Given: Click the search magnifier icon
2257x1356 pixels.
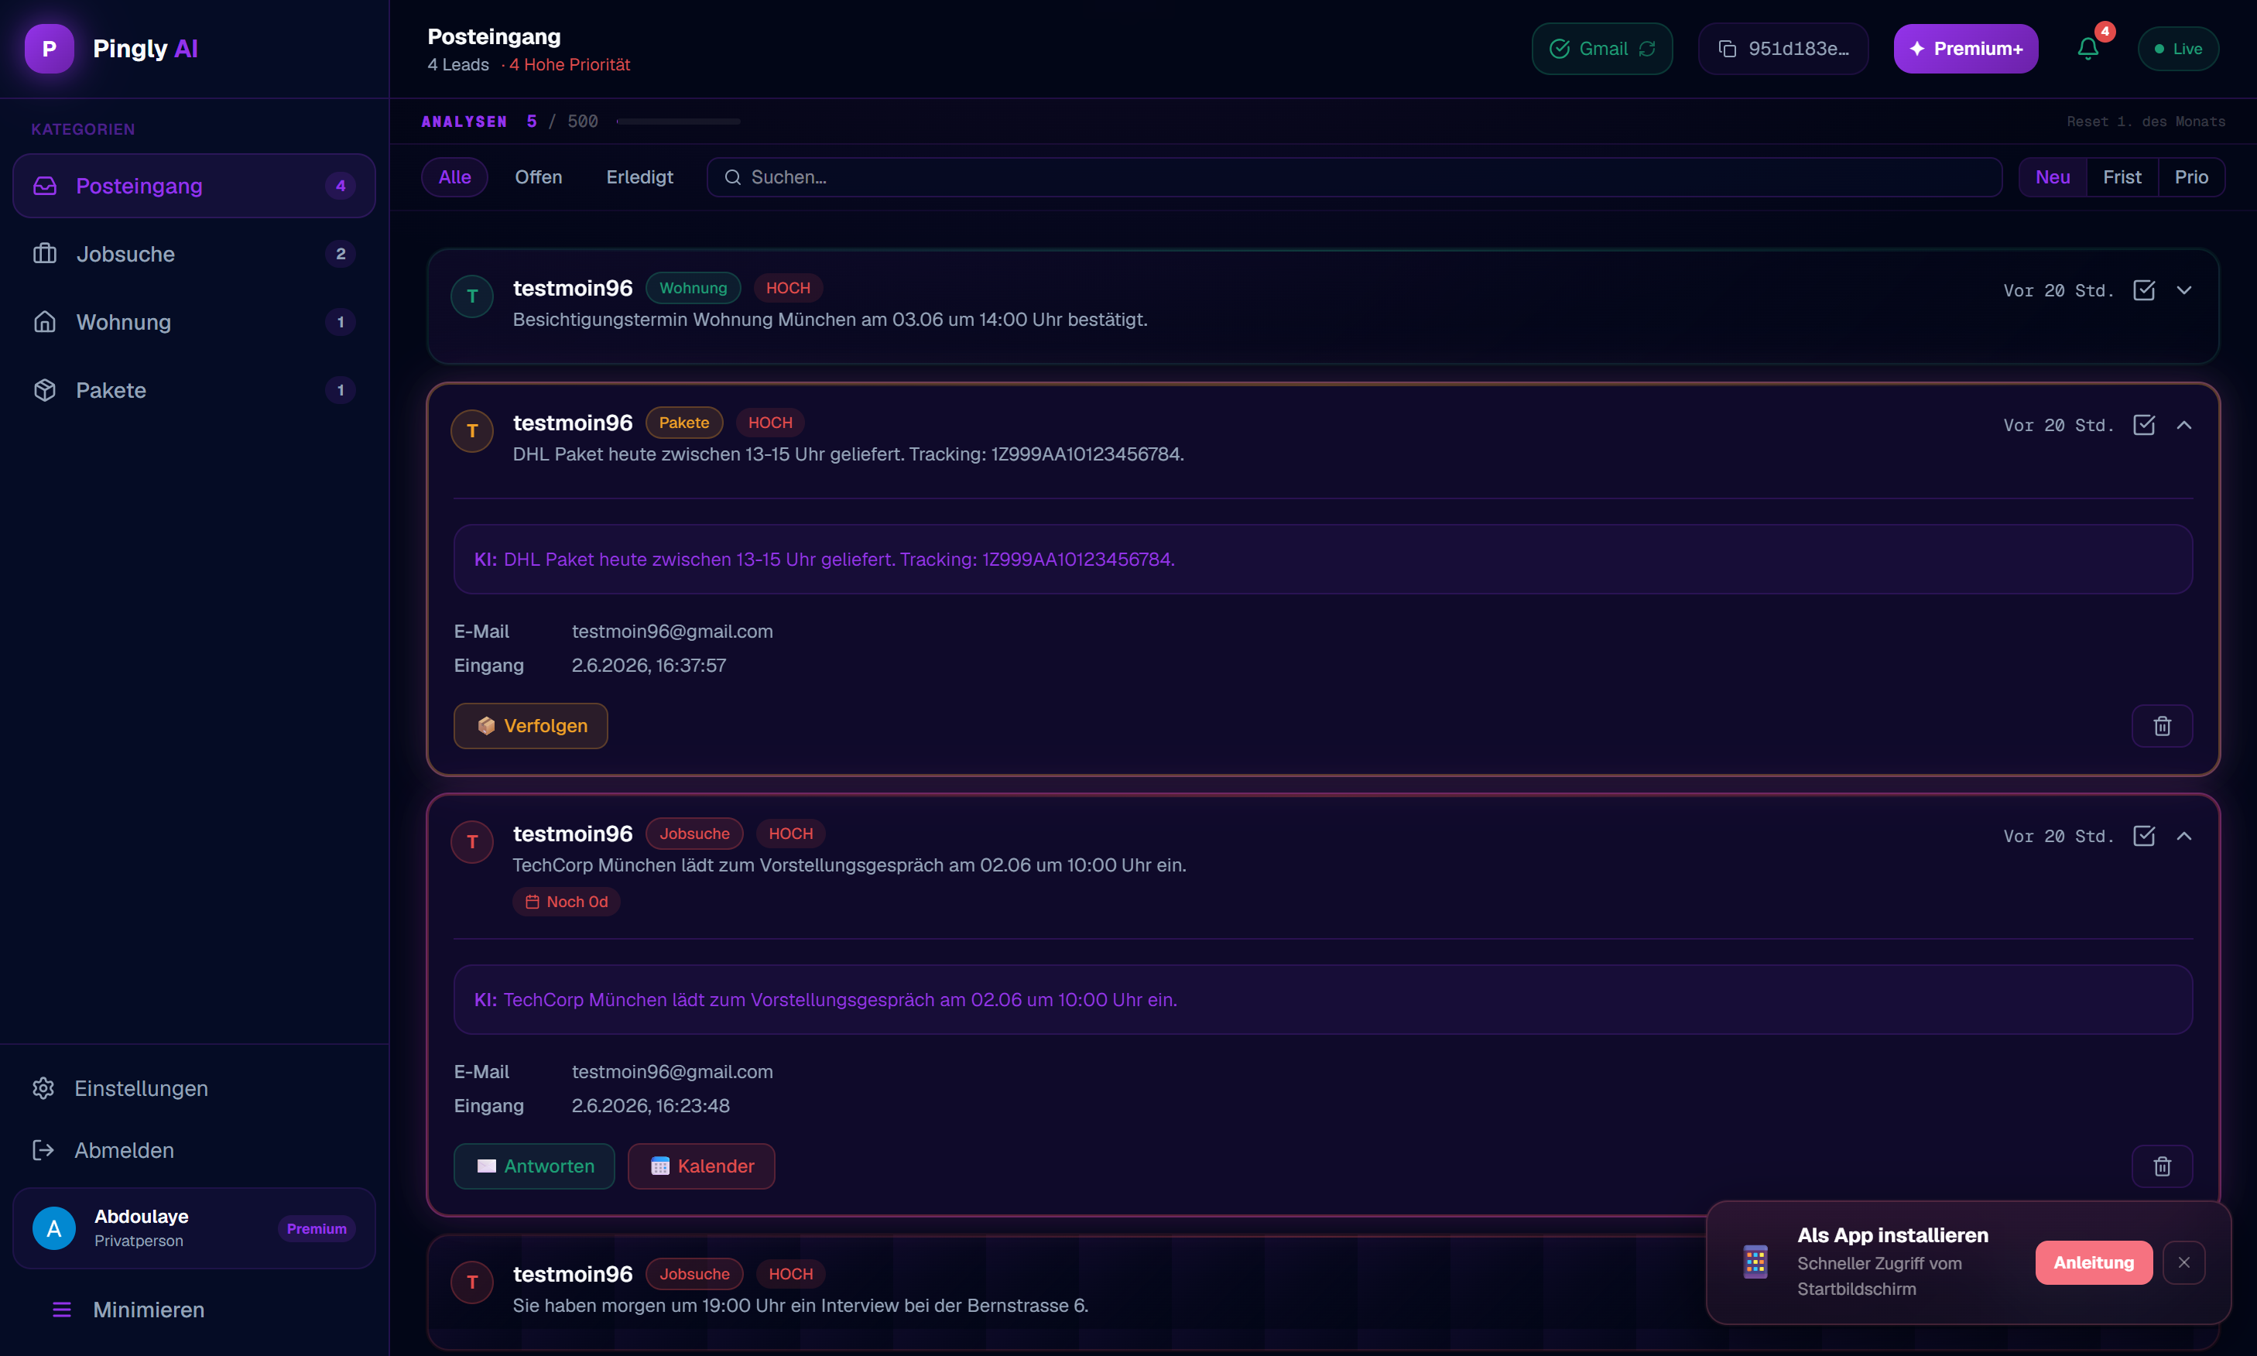Looking at the screenshot, I should coord(732,177).
